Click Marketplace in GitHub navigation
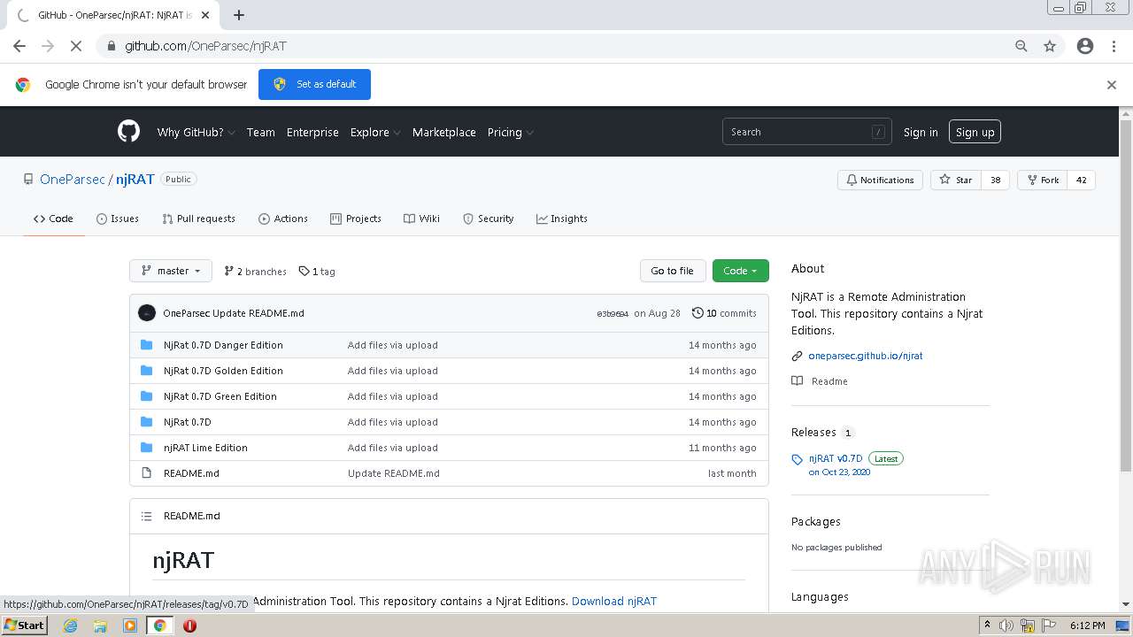The height and width of the screenshot is (637, 1133). 444,132
